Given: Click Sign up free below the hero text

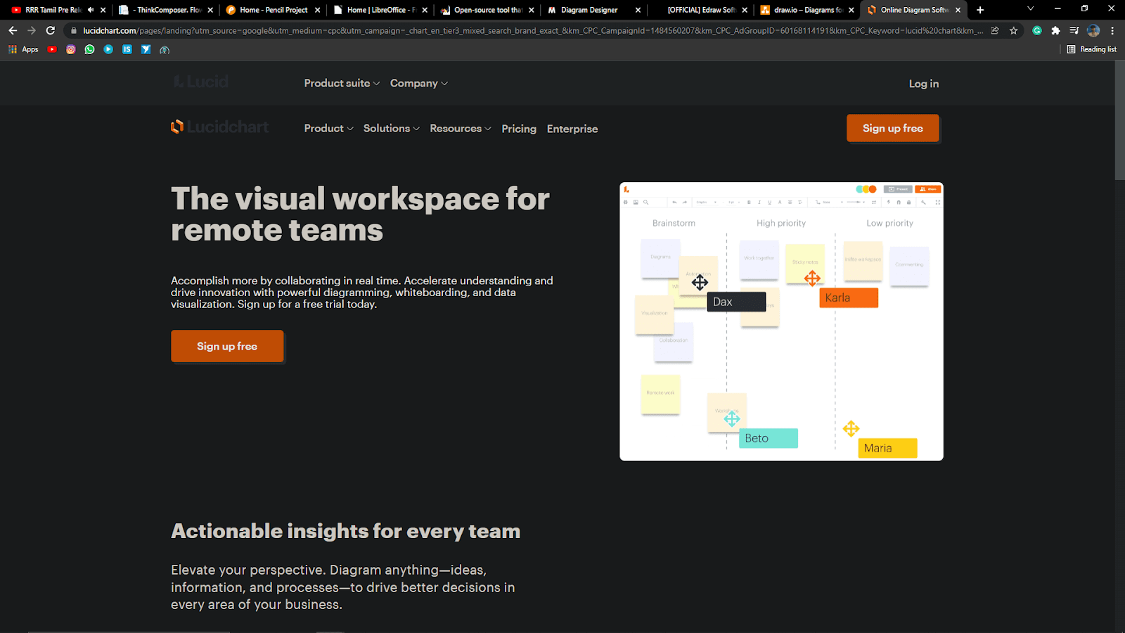Looking at the screenshot, I should coord(227,346).
